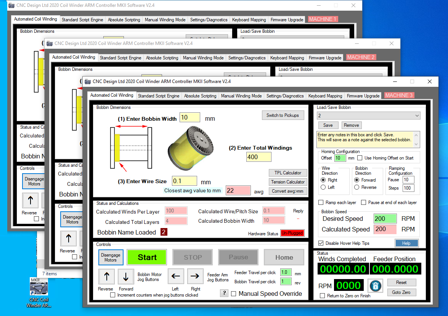The image size is (448, 316).
Task: Click the 3D yellow bobbin spool image
Action: (x=190, y=148)
